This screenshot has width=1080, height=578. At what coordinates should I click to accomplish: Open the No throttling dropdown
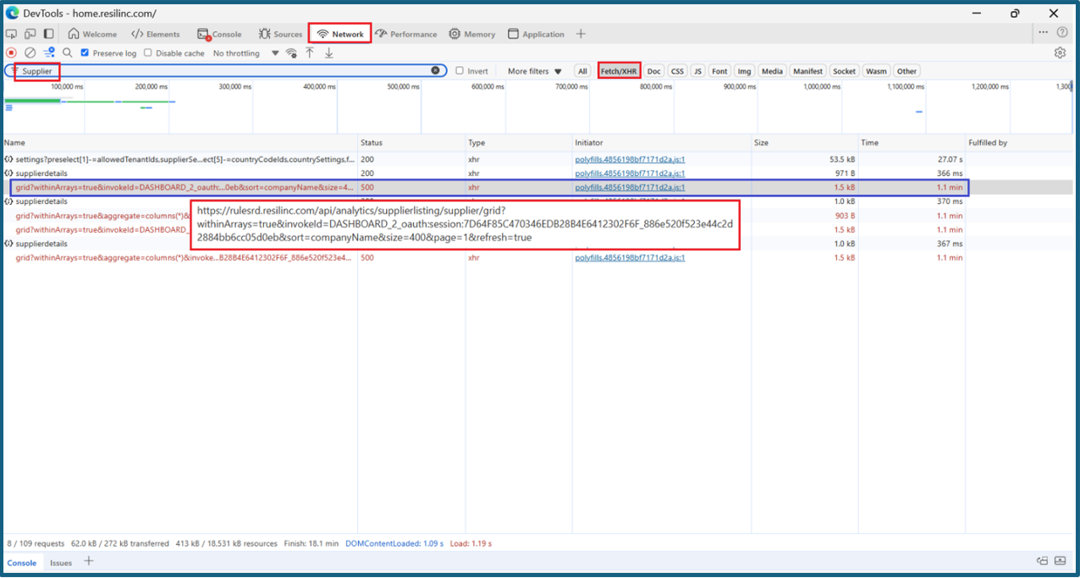coord(245,53)
